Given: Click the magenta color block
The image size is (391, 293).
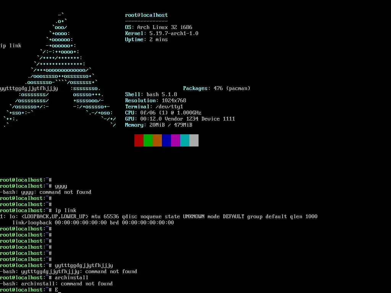Looking at the screenshot, I should (176, 140).
